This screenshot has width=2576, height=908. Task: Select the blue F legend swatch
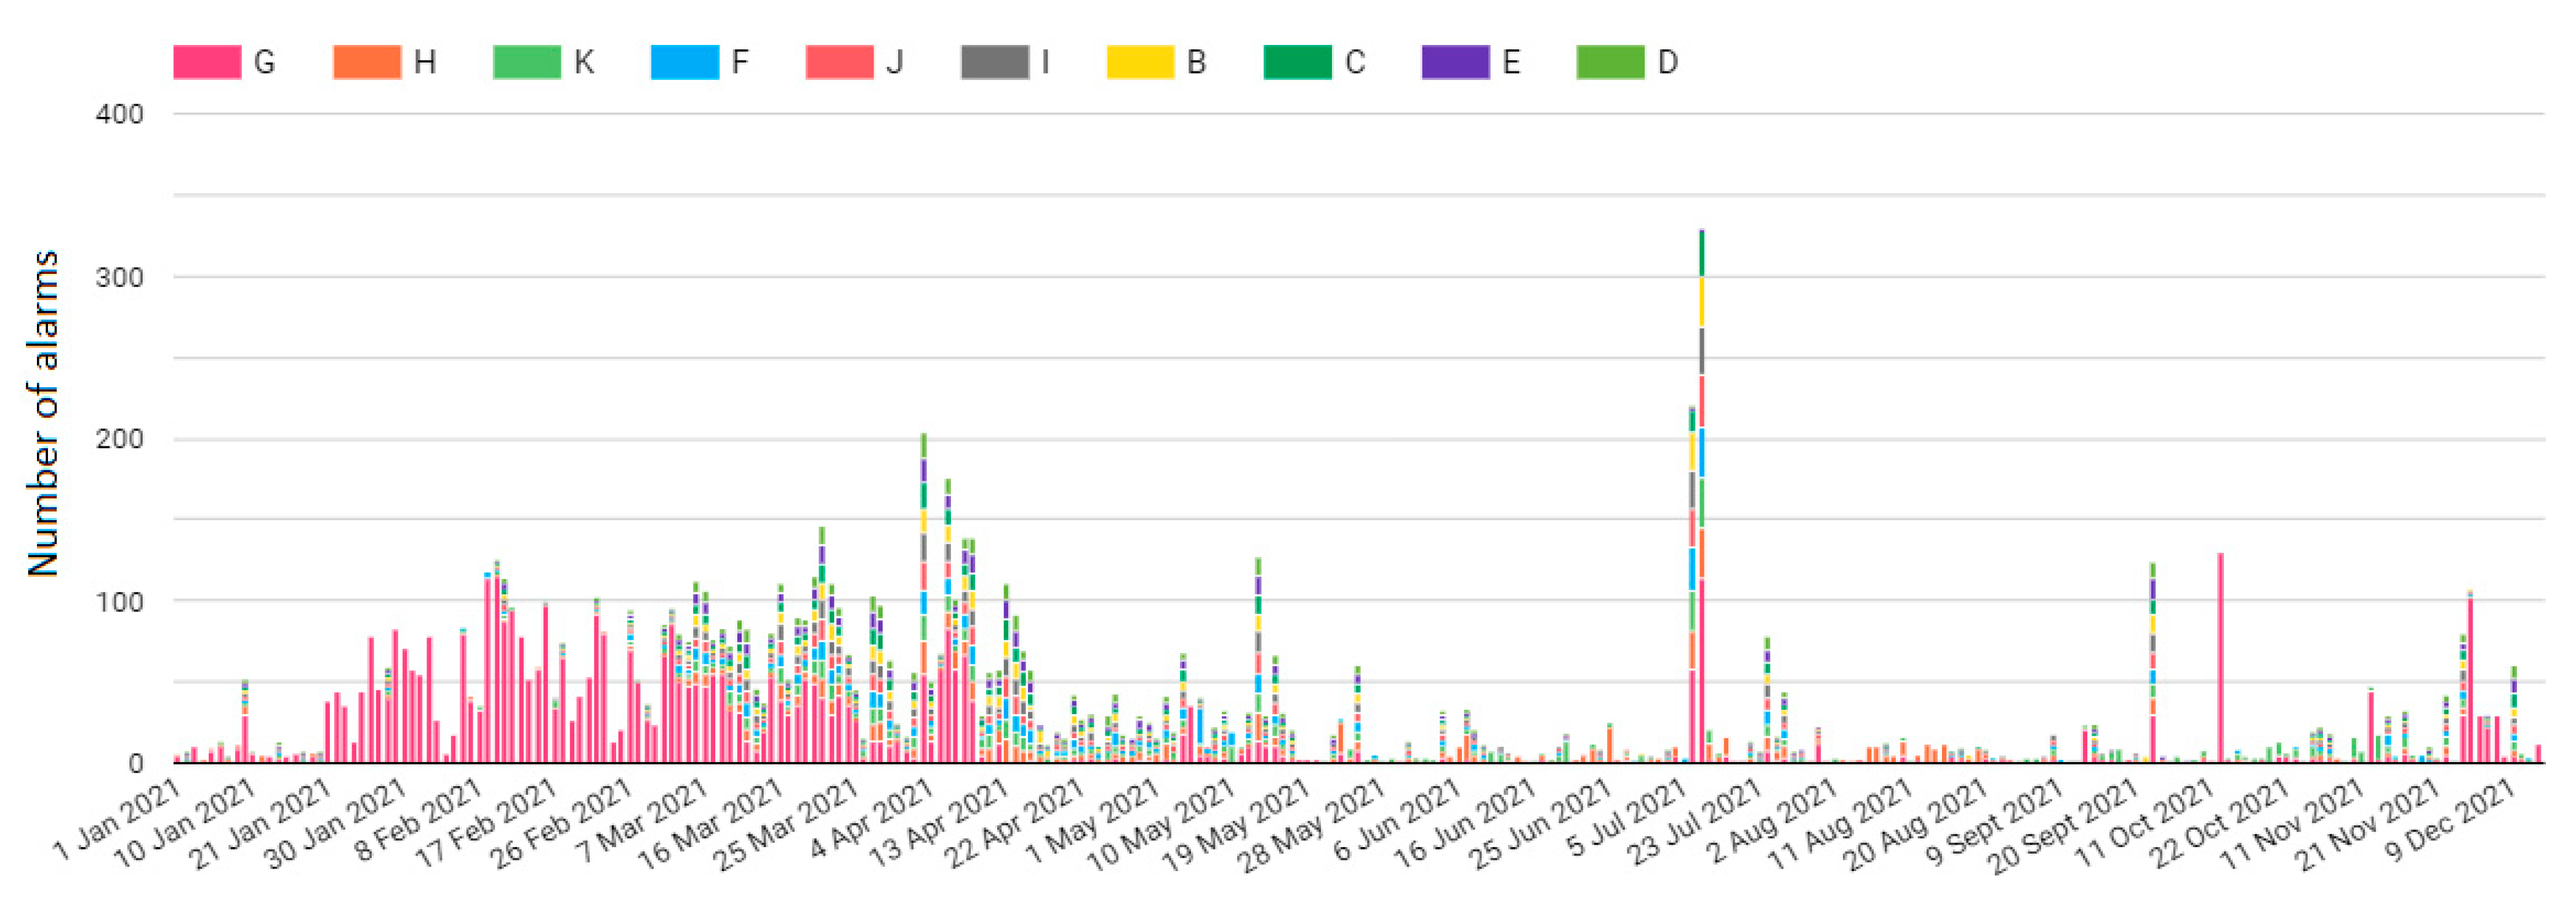tap(684, 62)
